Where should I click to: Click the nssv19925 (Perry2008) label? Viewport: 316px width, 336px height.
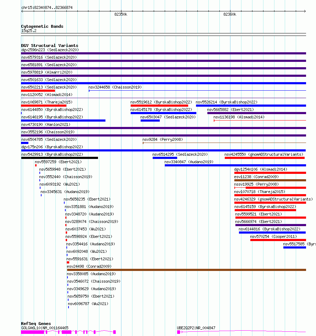click(x=256, y=184)
